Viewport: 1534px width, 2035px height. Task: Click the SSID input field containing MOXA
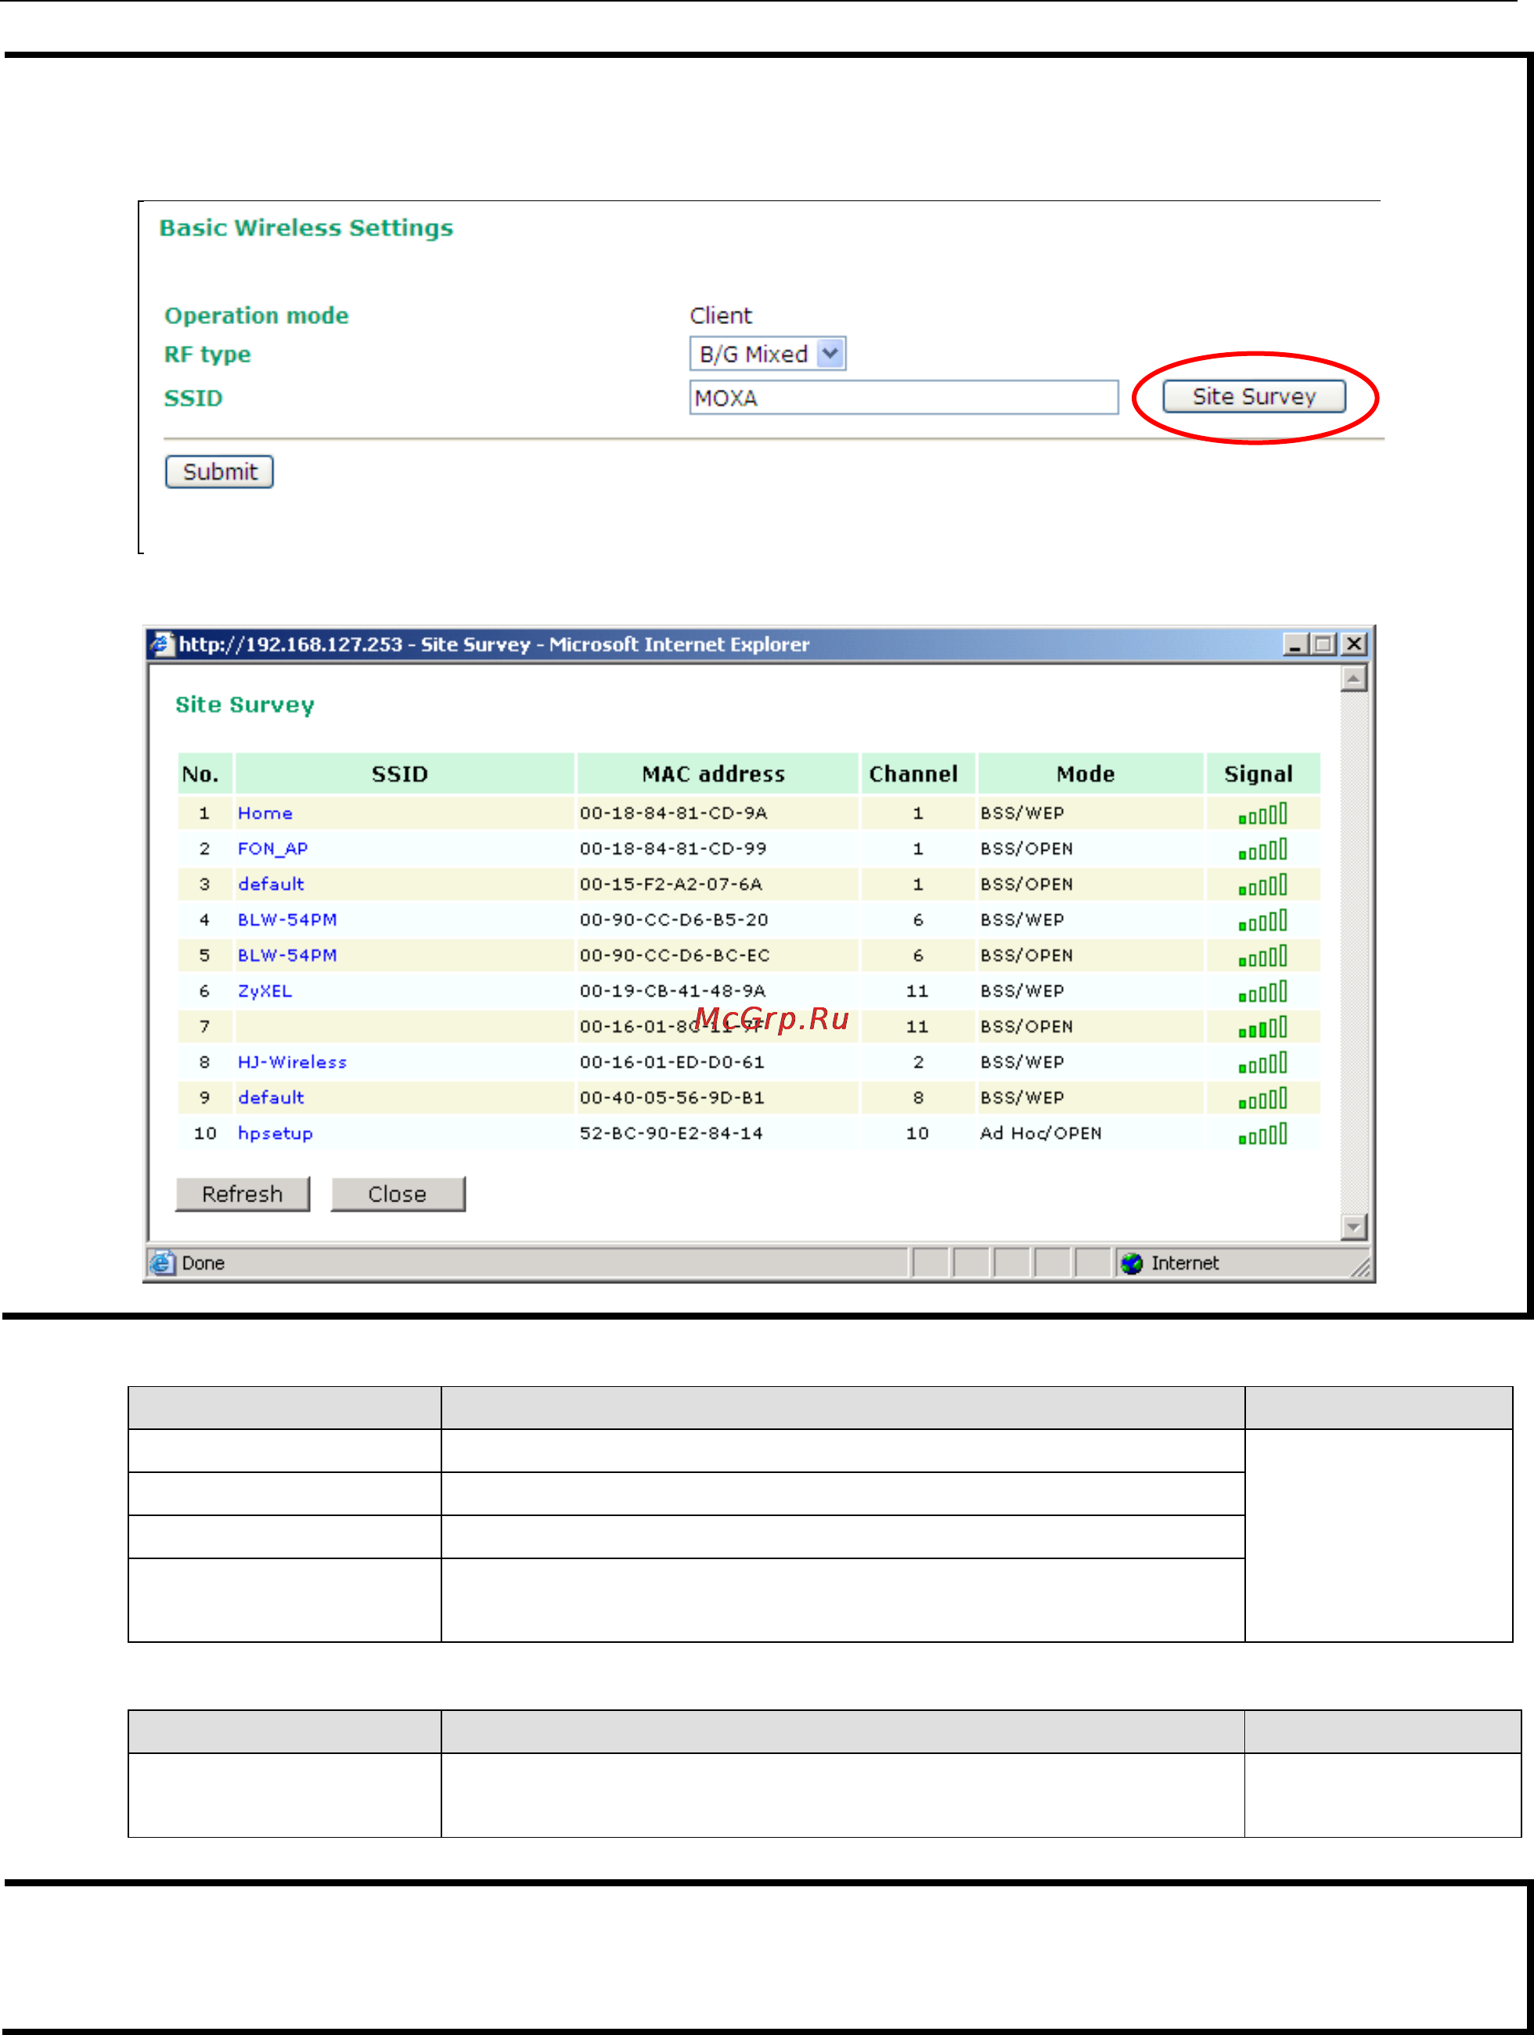[x=903, y=398]
